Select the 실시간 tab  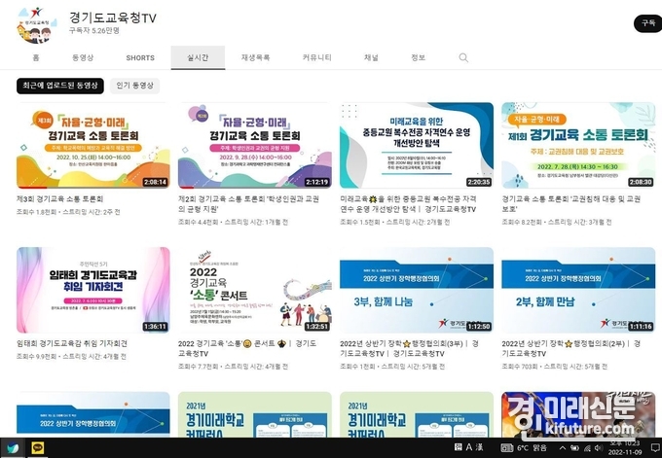tap(198, 57)
